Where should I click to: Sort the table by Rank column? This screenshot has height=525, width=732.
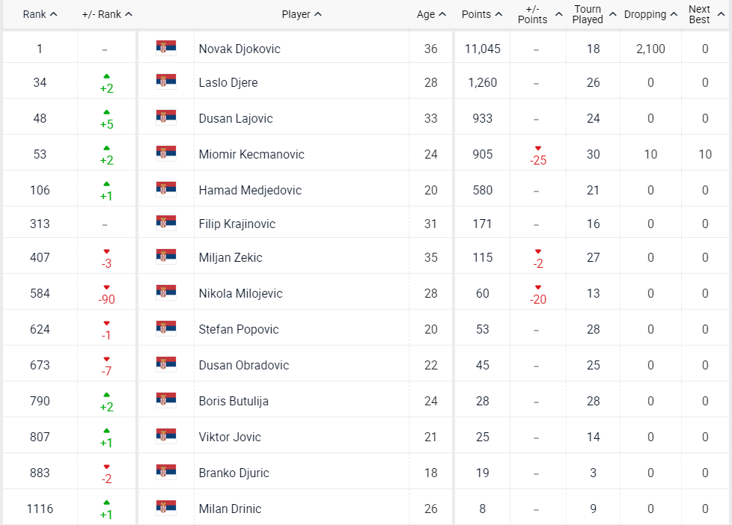click(40, 14)
